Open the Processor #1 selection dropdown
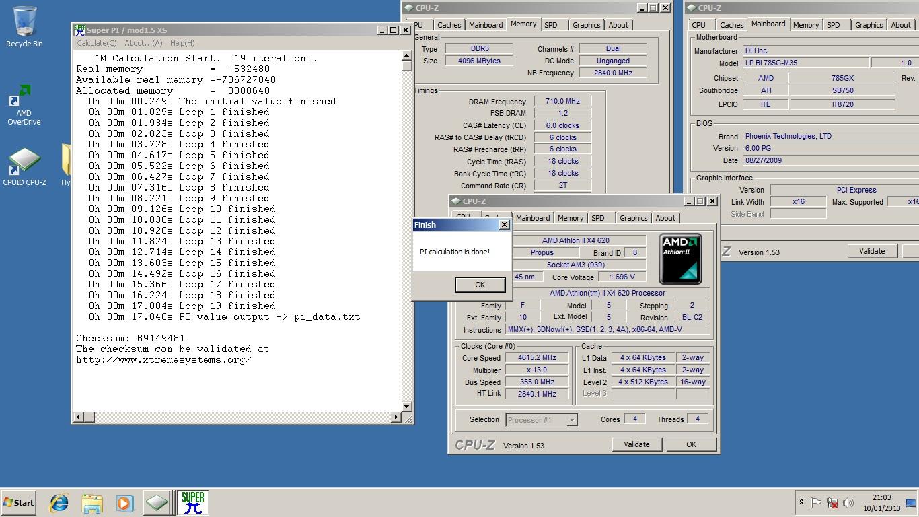 pos(572,420)
